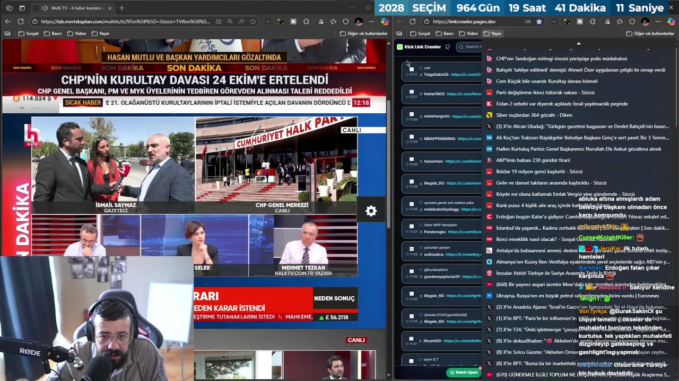Click the Batch Open button
The image size is (679, 381).
click(x=464, y=372)
